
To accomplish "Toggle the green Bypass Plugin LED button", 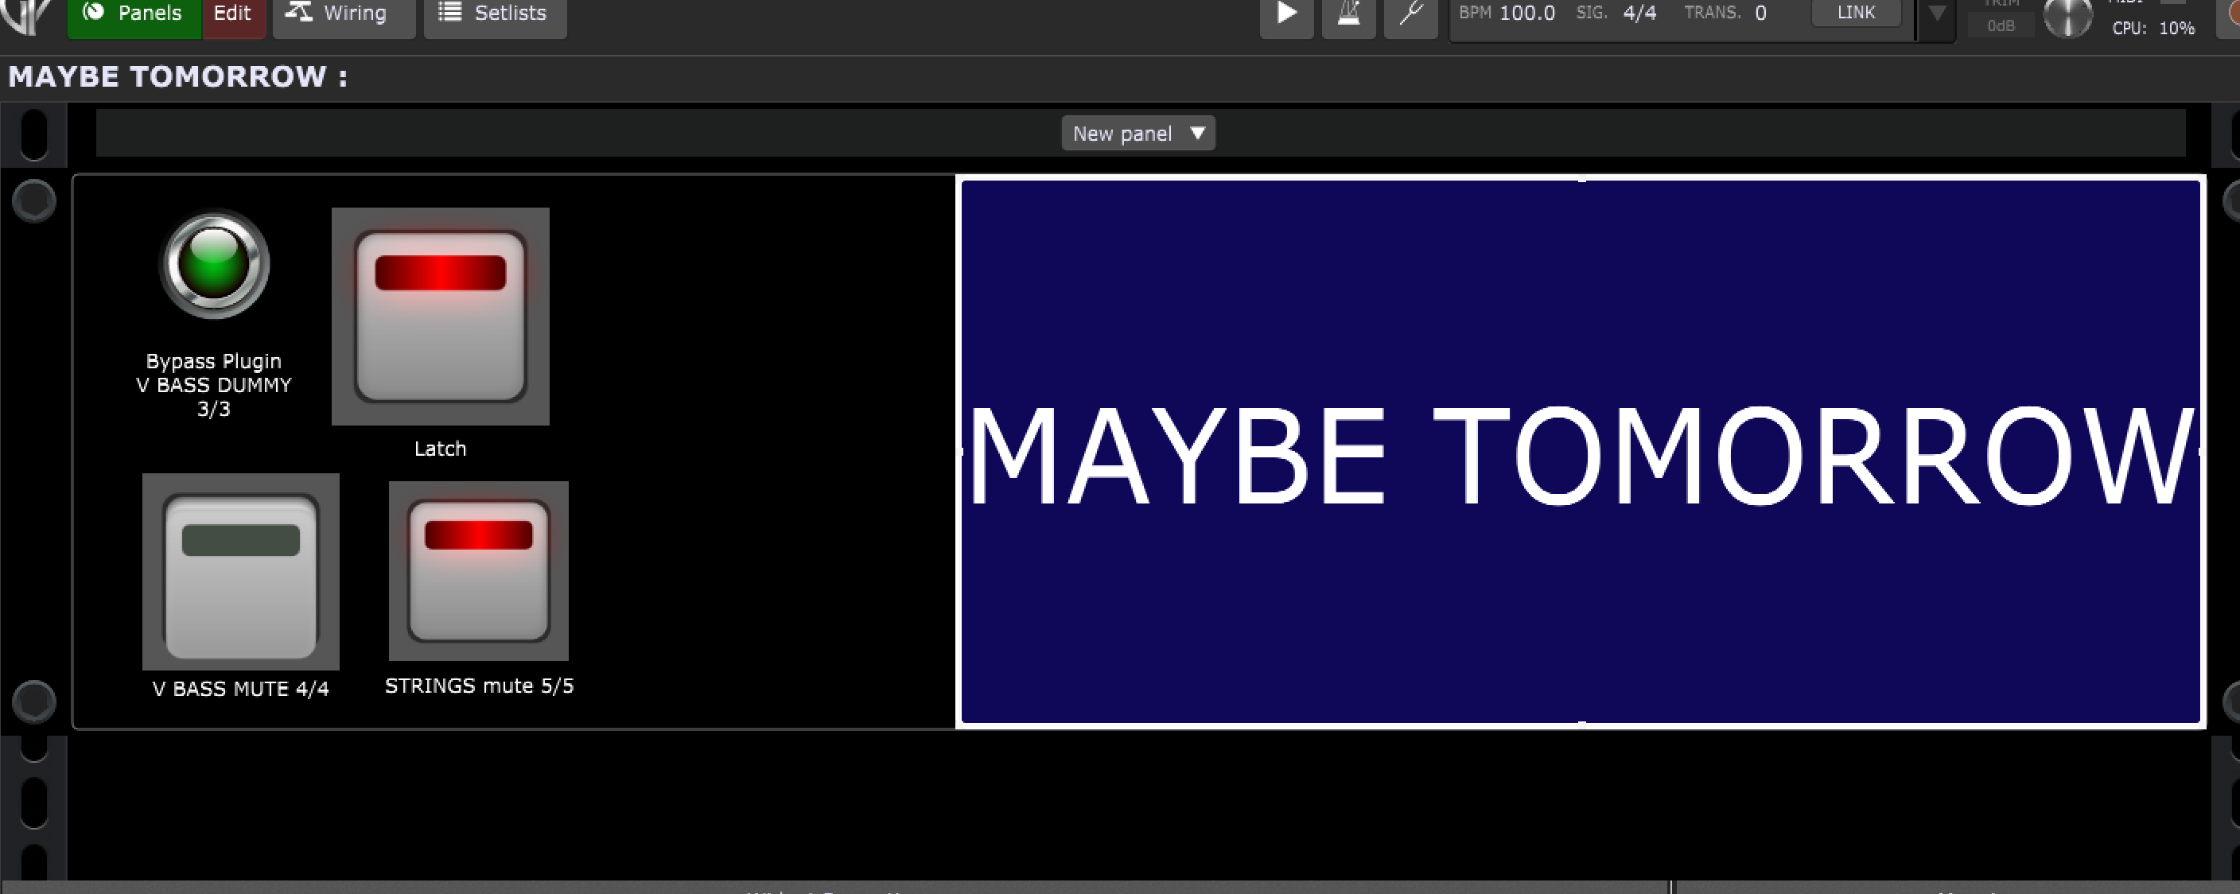I will pos(214,264).
